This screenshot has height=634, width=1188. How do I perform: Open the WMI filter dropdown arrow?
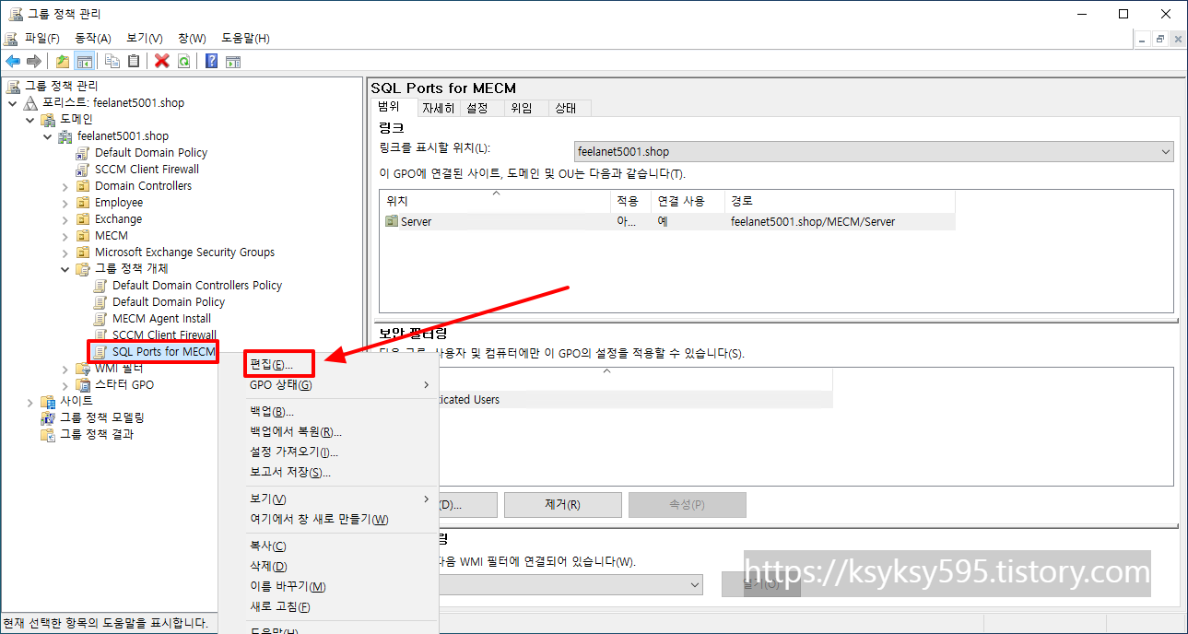click(695, 584)
